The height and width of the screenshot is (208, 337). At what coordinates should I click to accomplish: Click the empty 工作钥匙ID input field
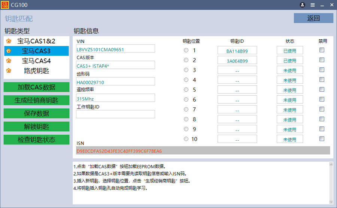(x=115, y=114)
